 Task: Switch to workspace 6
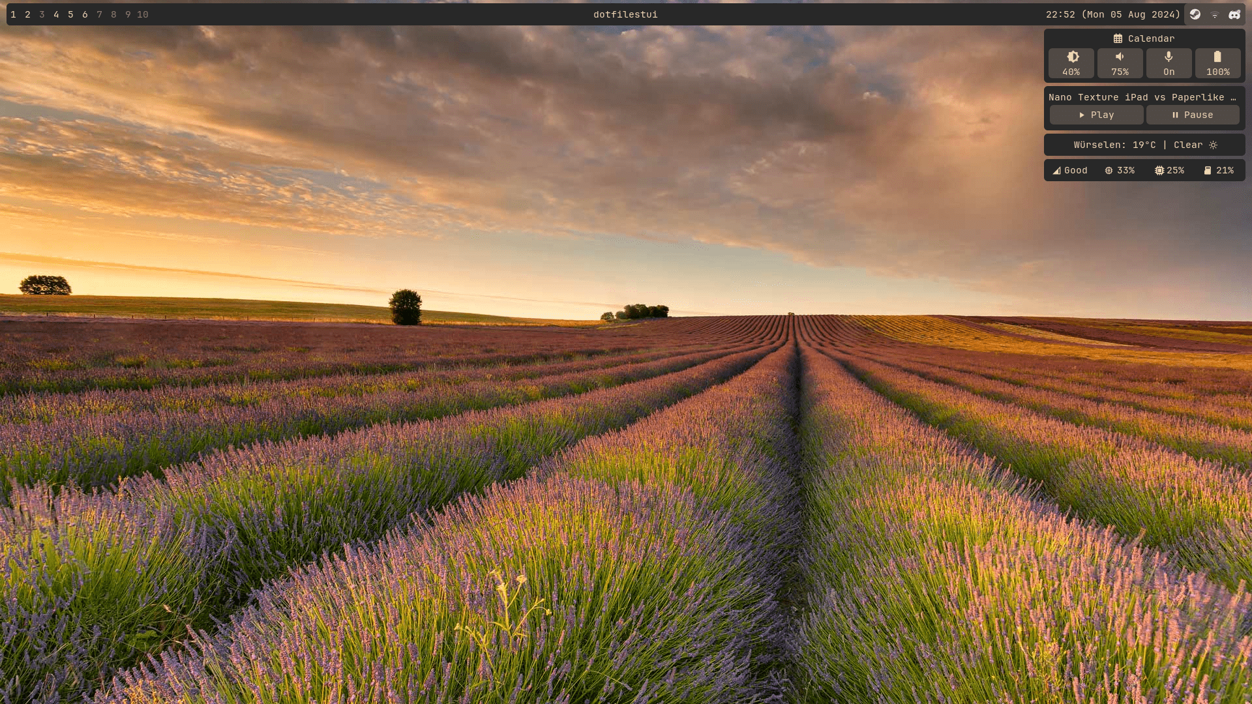coord(85,14)
